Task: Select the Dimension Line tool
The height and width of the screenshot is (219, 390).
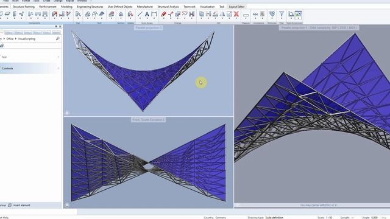Action: point(154,15)
